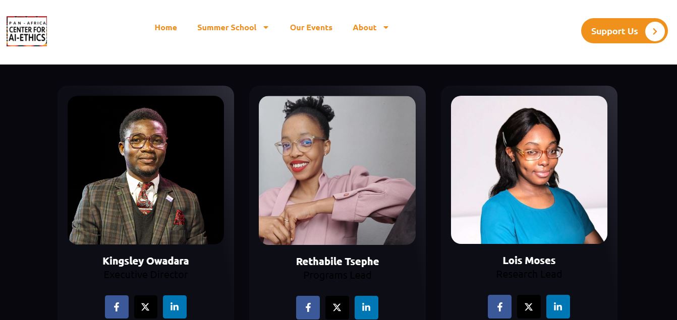Visit Rethabile Tsephe's LinkedIn icon
677x320 pixels.
(x=366, y=307)
